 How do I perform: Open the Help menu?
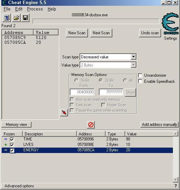(52, 9)
